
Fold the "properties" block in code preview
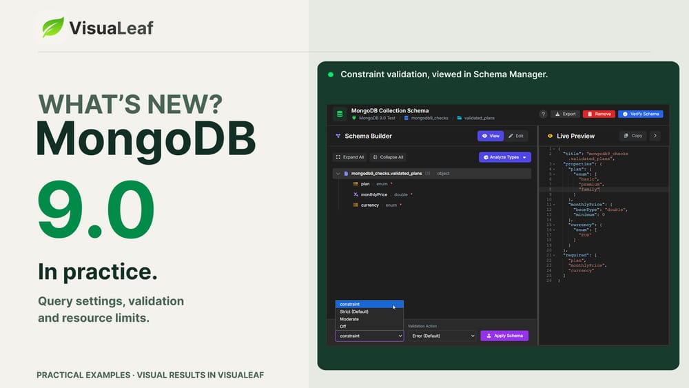pos(554,164)
